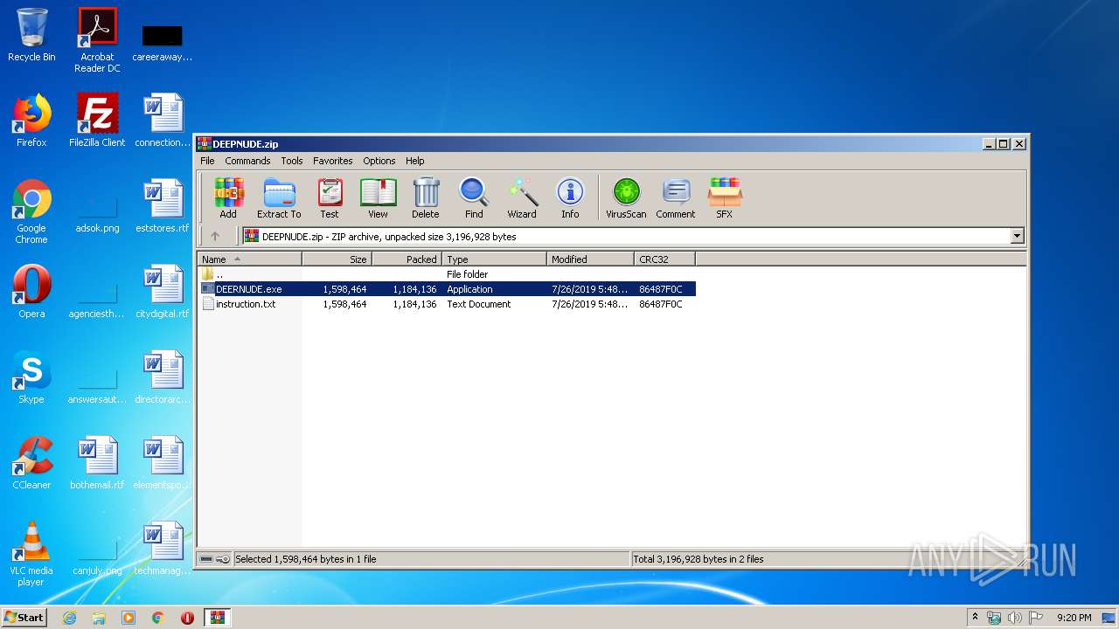Click the Add toolbar icon in WinRAR

[228, 197]
